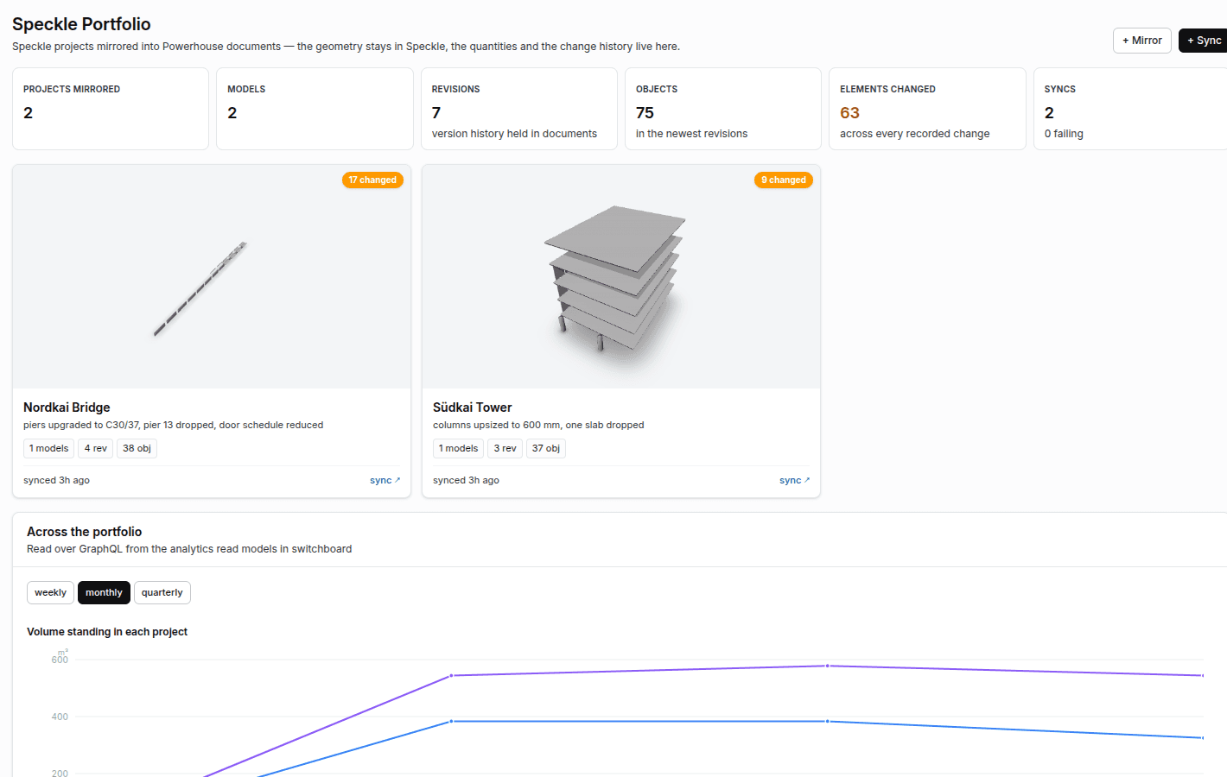Click 'synced 3h ago' on Südkai Tower card
Screen dimensions: 1227x777
466,480
